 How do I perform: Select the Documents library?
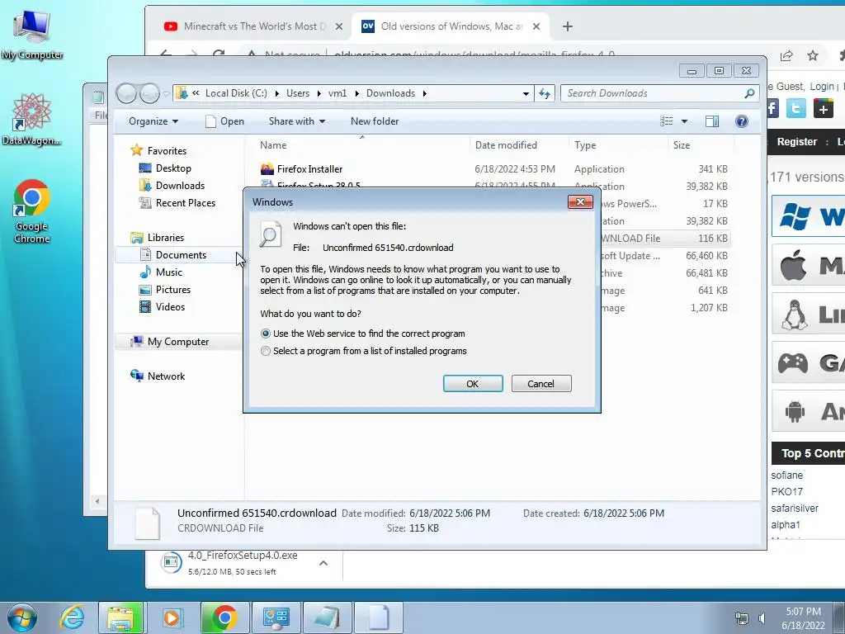pyautogui.click(x=173, y=255)
